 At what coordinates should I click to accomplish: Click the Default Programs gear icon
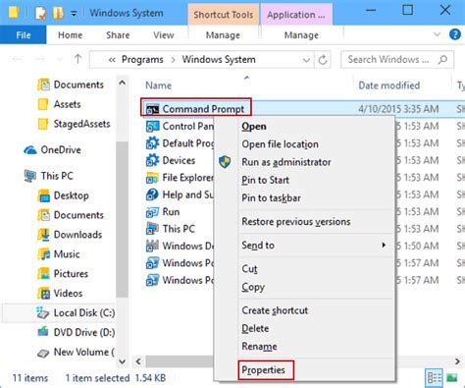[x=152, y=143]
